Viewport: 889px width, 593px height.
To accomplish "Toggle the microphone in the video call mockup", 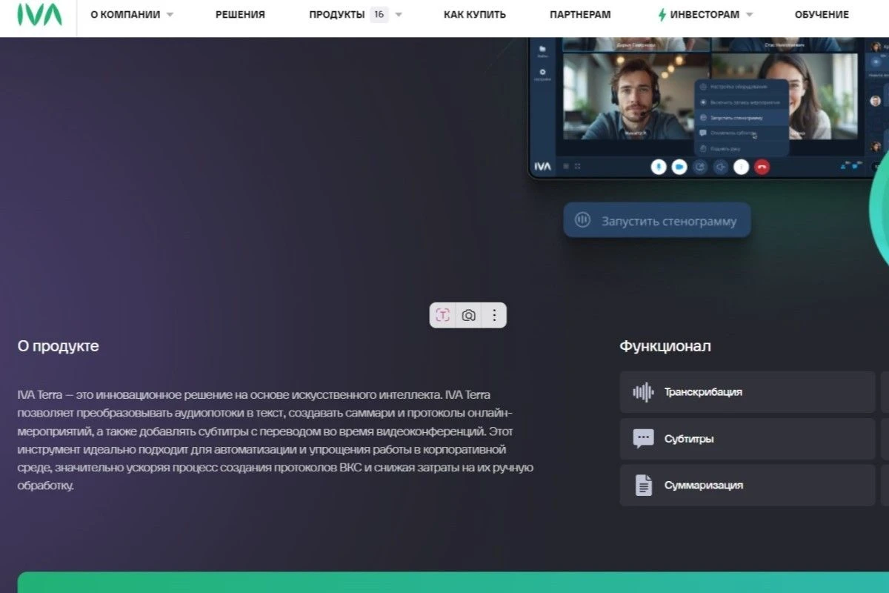I will [658, 167].
